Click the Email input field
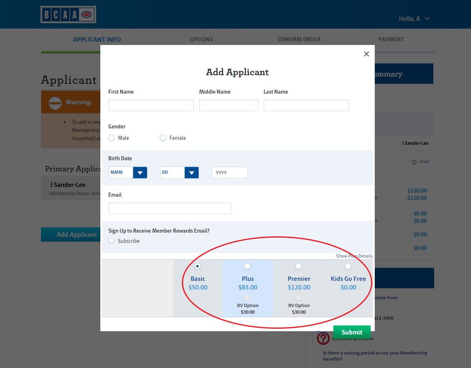Viewport: 471px width, 368px height. tap(170, 209)
